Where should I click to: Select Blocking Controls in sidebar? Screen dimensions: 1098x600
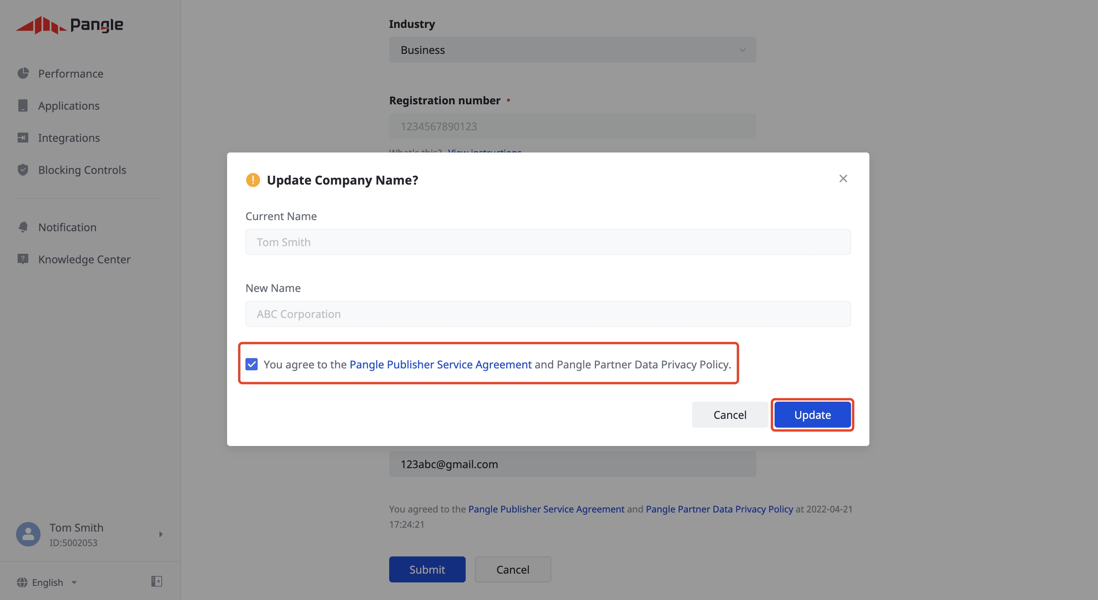click(x=82, y=170)
